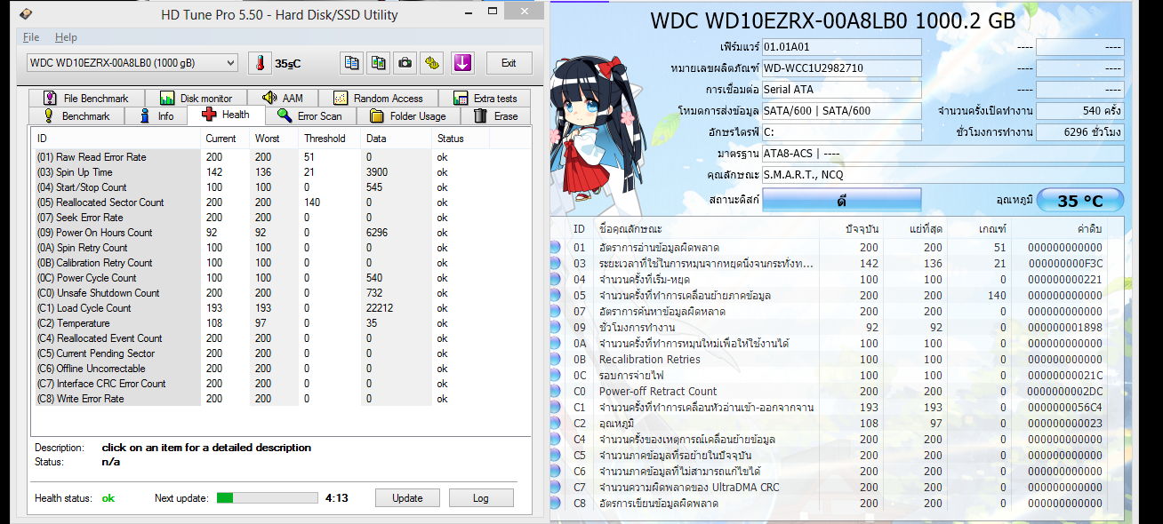
Task: Click the Exit button in HD Tune
Action: 509,63
